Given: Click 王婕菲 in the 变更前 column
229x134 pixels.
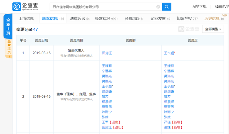Looking at the screenshot, I should click(107, 66).
